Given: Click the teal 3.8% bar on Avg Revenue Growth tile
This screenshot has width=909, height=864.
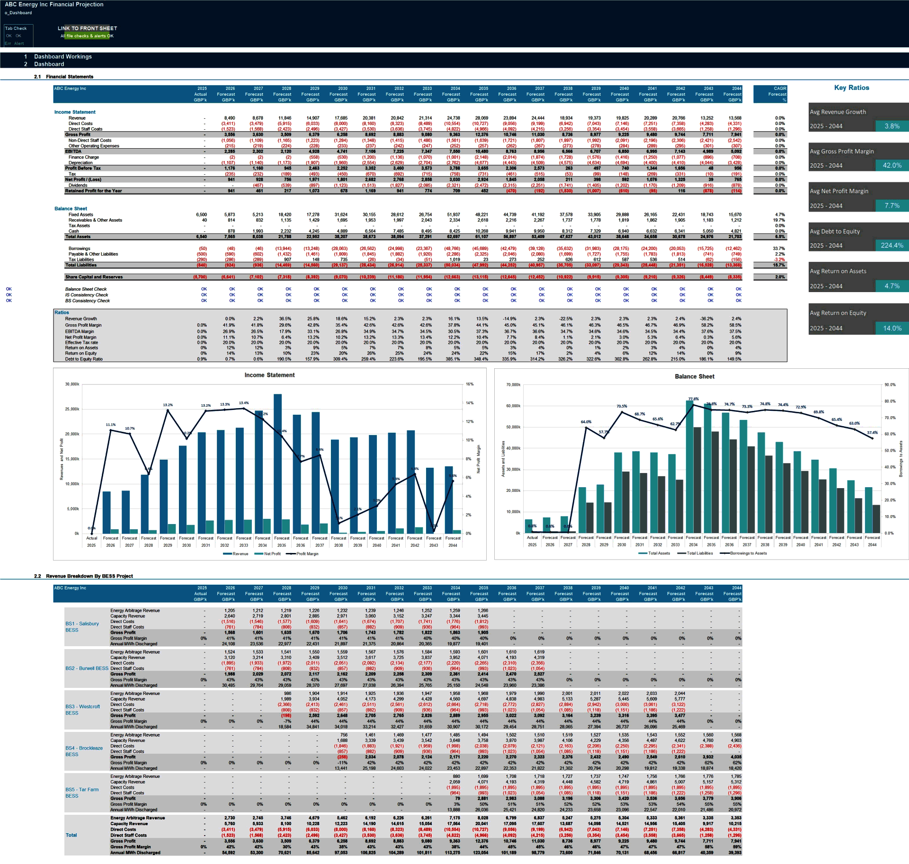Looking at the screenshot, I should click(x=892, y=125).
